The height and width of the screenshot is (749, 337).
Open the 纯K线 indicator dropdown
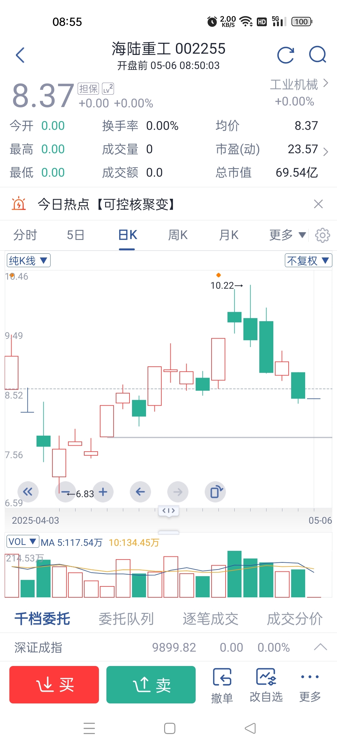(28, 260)
